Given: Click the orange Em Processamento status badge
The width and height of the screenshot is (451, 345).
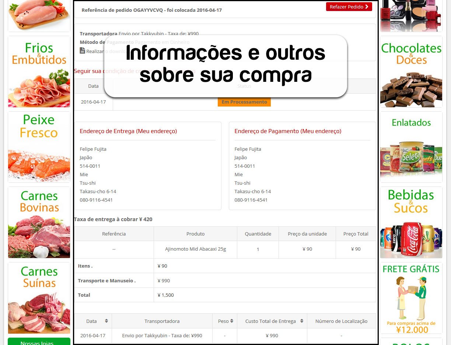Looking at the screenshot, I should [x=244, y=102].
